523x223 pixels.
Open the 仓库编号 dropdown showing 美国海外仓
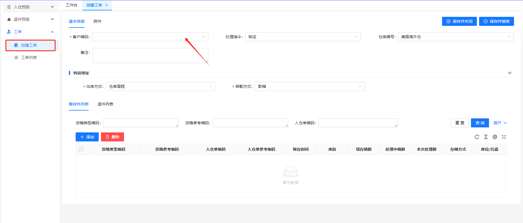[456, 37]
